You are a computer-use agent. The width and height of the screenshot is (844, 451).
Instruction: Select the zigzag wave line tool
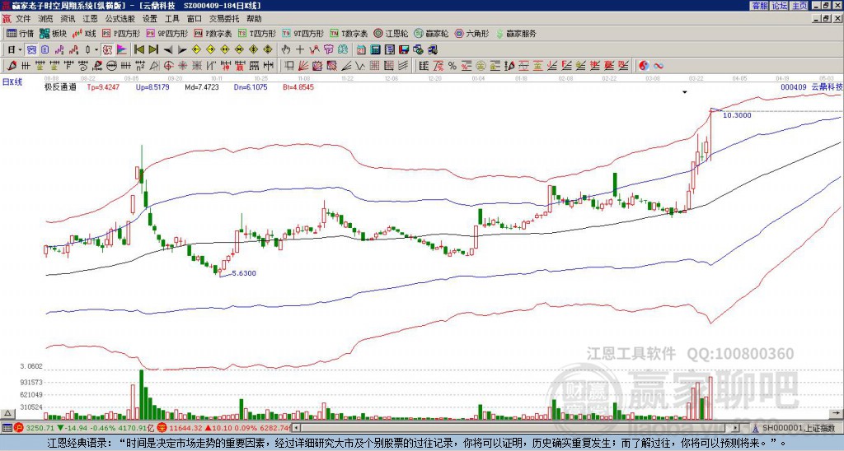click(359, 66)
